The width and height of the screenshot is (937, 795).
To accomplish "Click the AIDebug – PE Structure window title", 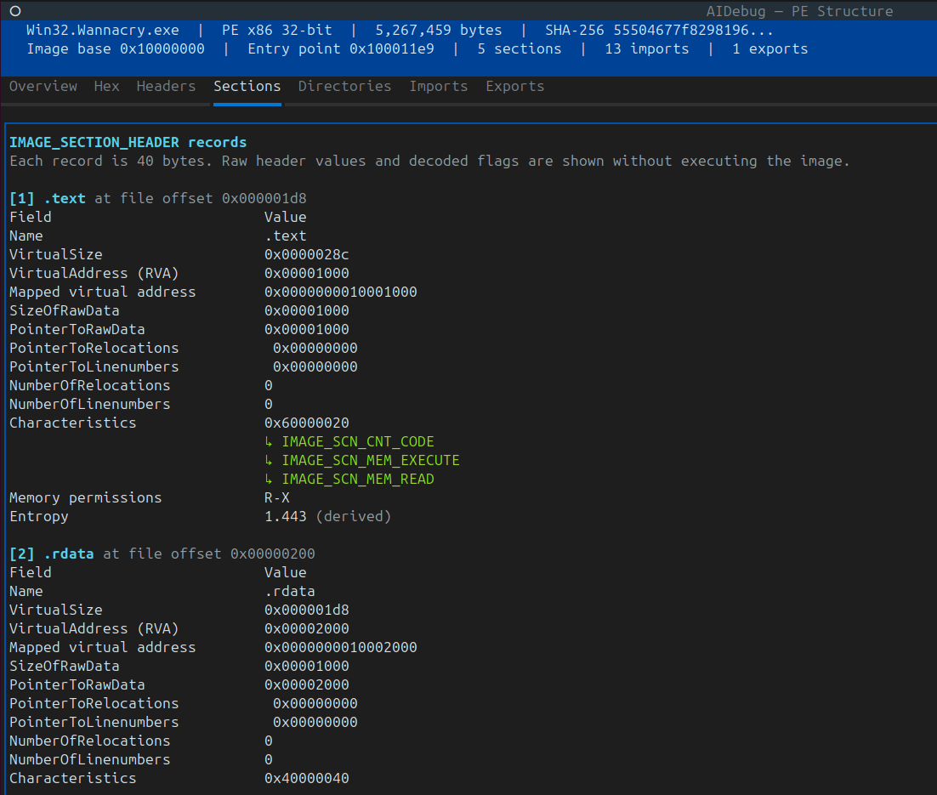I will 799,11.
